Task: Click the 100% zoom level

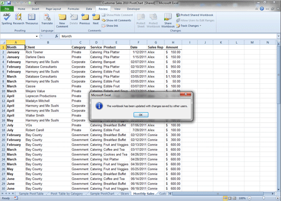Action: tap(242, 198)
